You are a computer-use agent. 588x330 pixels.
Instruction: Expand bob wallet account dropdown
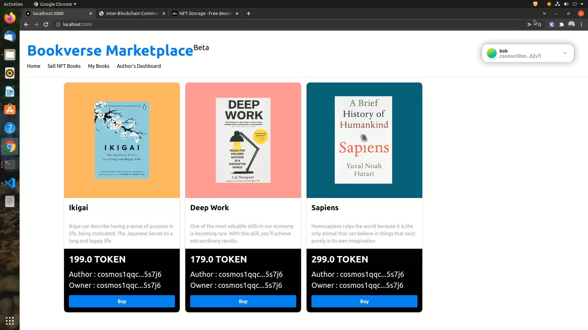(x=565, y=53)
